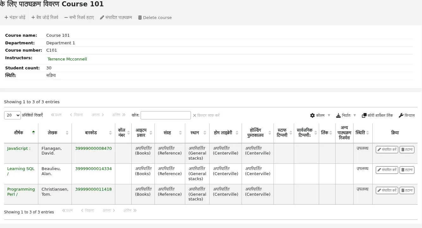Click the भंडार जोड़ें plus button
The image size is (422, 228).
pyautogui.click(x=15, y=17)
